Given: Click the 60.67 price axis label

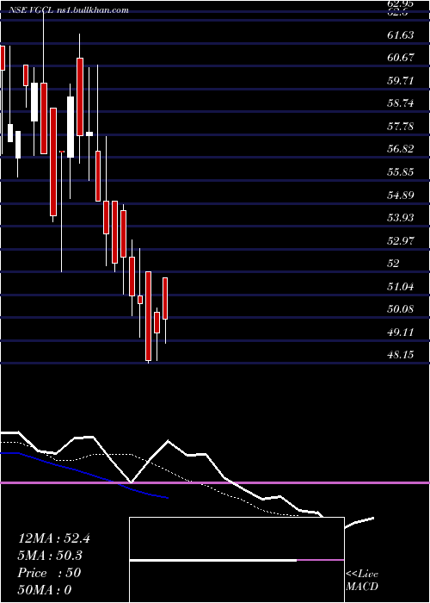Looking at the screenshot, I should coord(401,58).
